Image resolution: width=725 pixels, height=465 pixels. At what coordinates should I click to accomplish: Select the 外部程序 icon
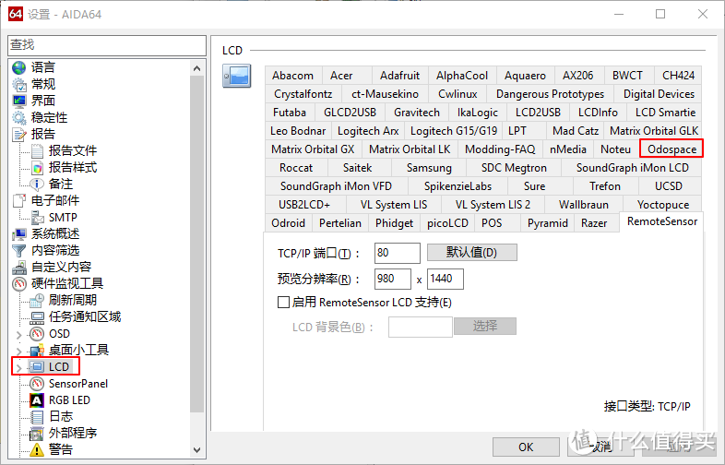pos(37,434)
